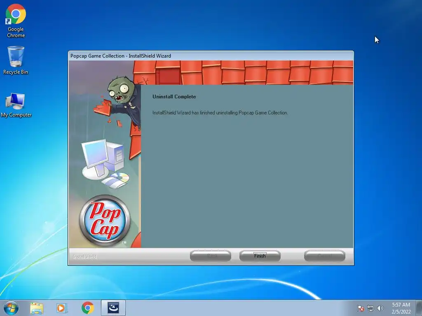This screenshot has height=316, width=422.
Task: Click the Popcap Game Collection title bar
Action: pos(211,56)
